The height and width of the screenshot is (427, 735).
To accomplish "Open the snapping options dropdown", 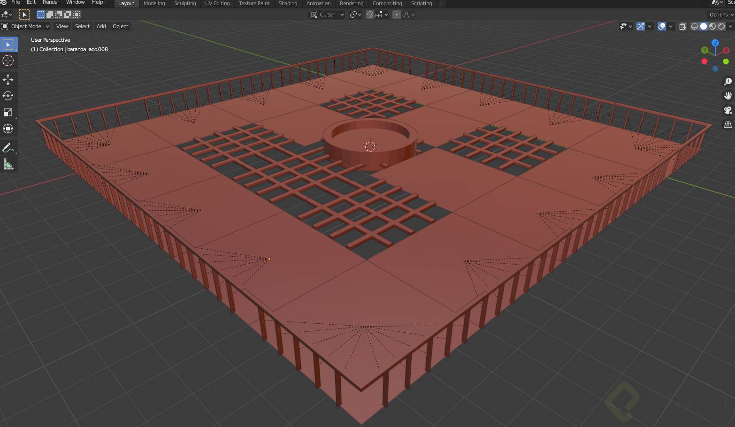I will pyautogui.click(x=382, y=15).
